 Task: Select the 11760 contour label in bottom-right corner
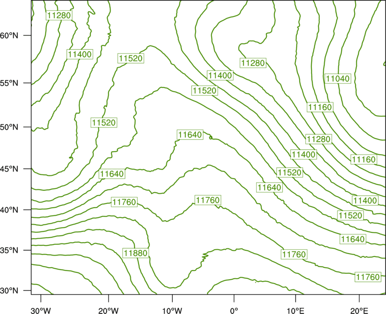coord(368,277)
